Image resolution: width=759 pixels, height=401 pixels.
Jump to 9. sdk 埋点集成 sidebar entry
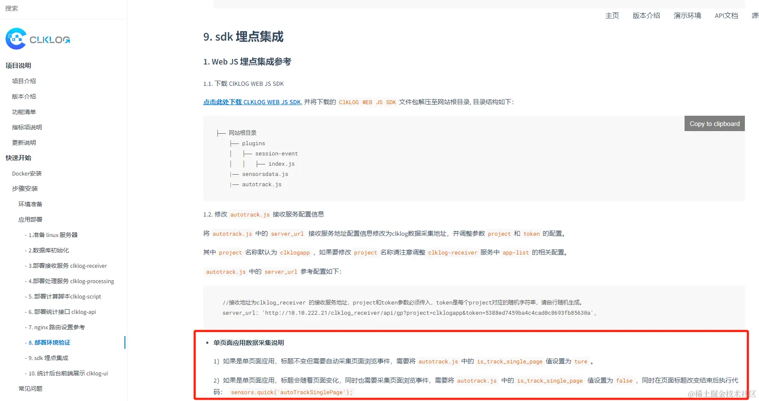pos(47,358)
